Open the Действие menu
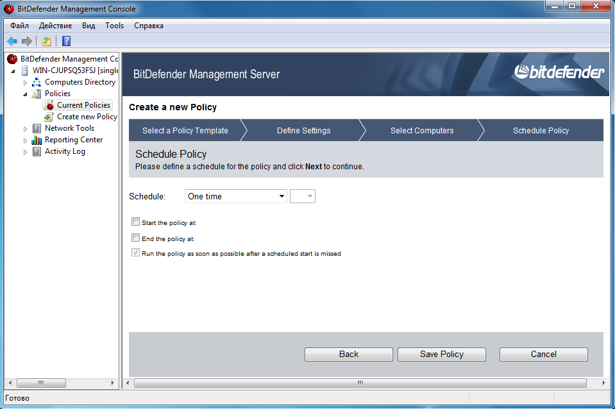 coord(55,26)
